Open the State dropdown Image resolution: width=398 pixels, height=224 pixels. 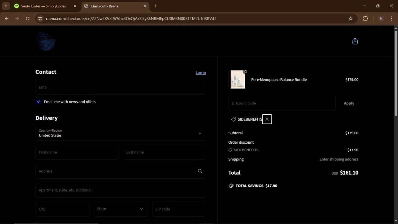click(x=121, y=209)
